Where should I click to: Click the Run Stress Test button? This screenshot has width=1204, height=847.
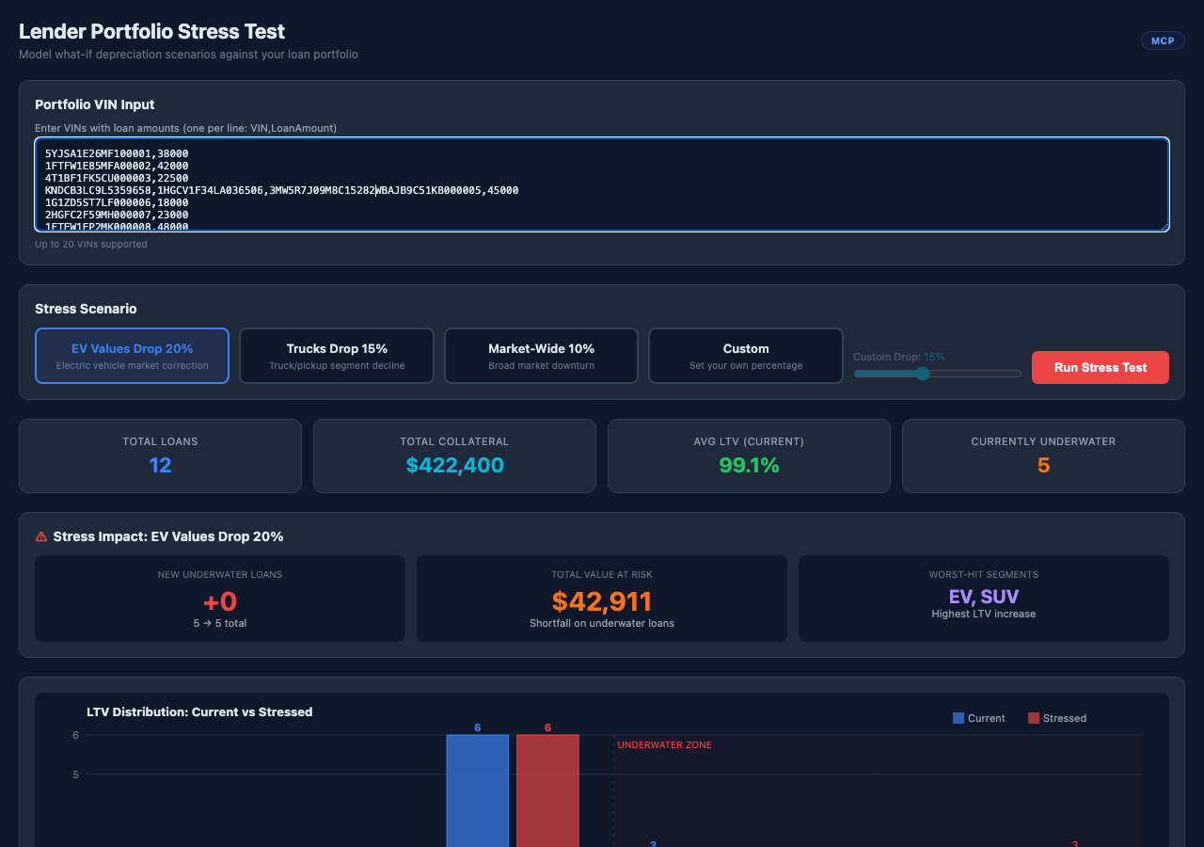coord(1101,367)
